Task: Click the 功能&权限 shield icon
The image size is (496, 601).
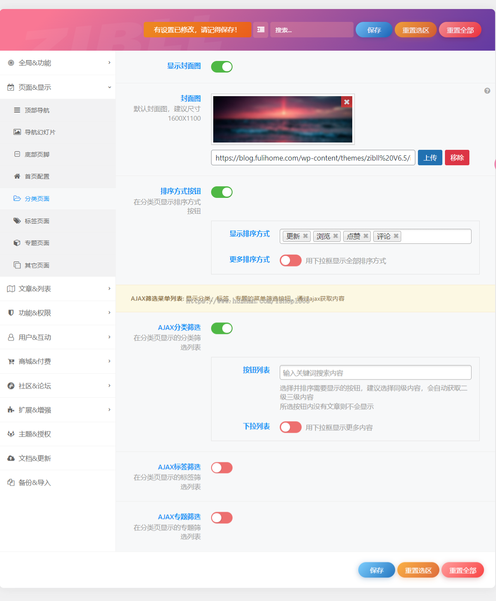Action: click(x=11, y=313)
